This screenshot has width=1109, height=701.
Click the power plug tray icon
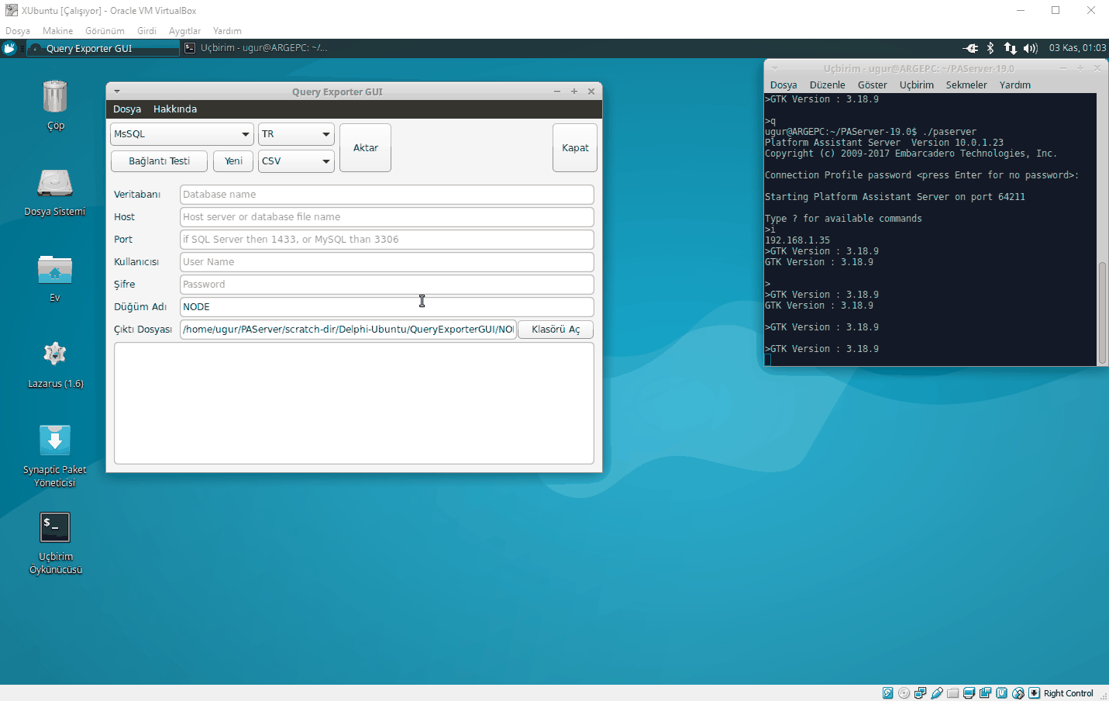tap(970, 48)
